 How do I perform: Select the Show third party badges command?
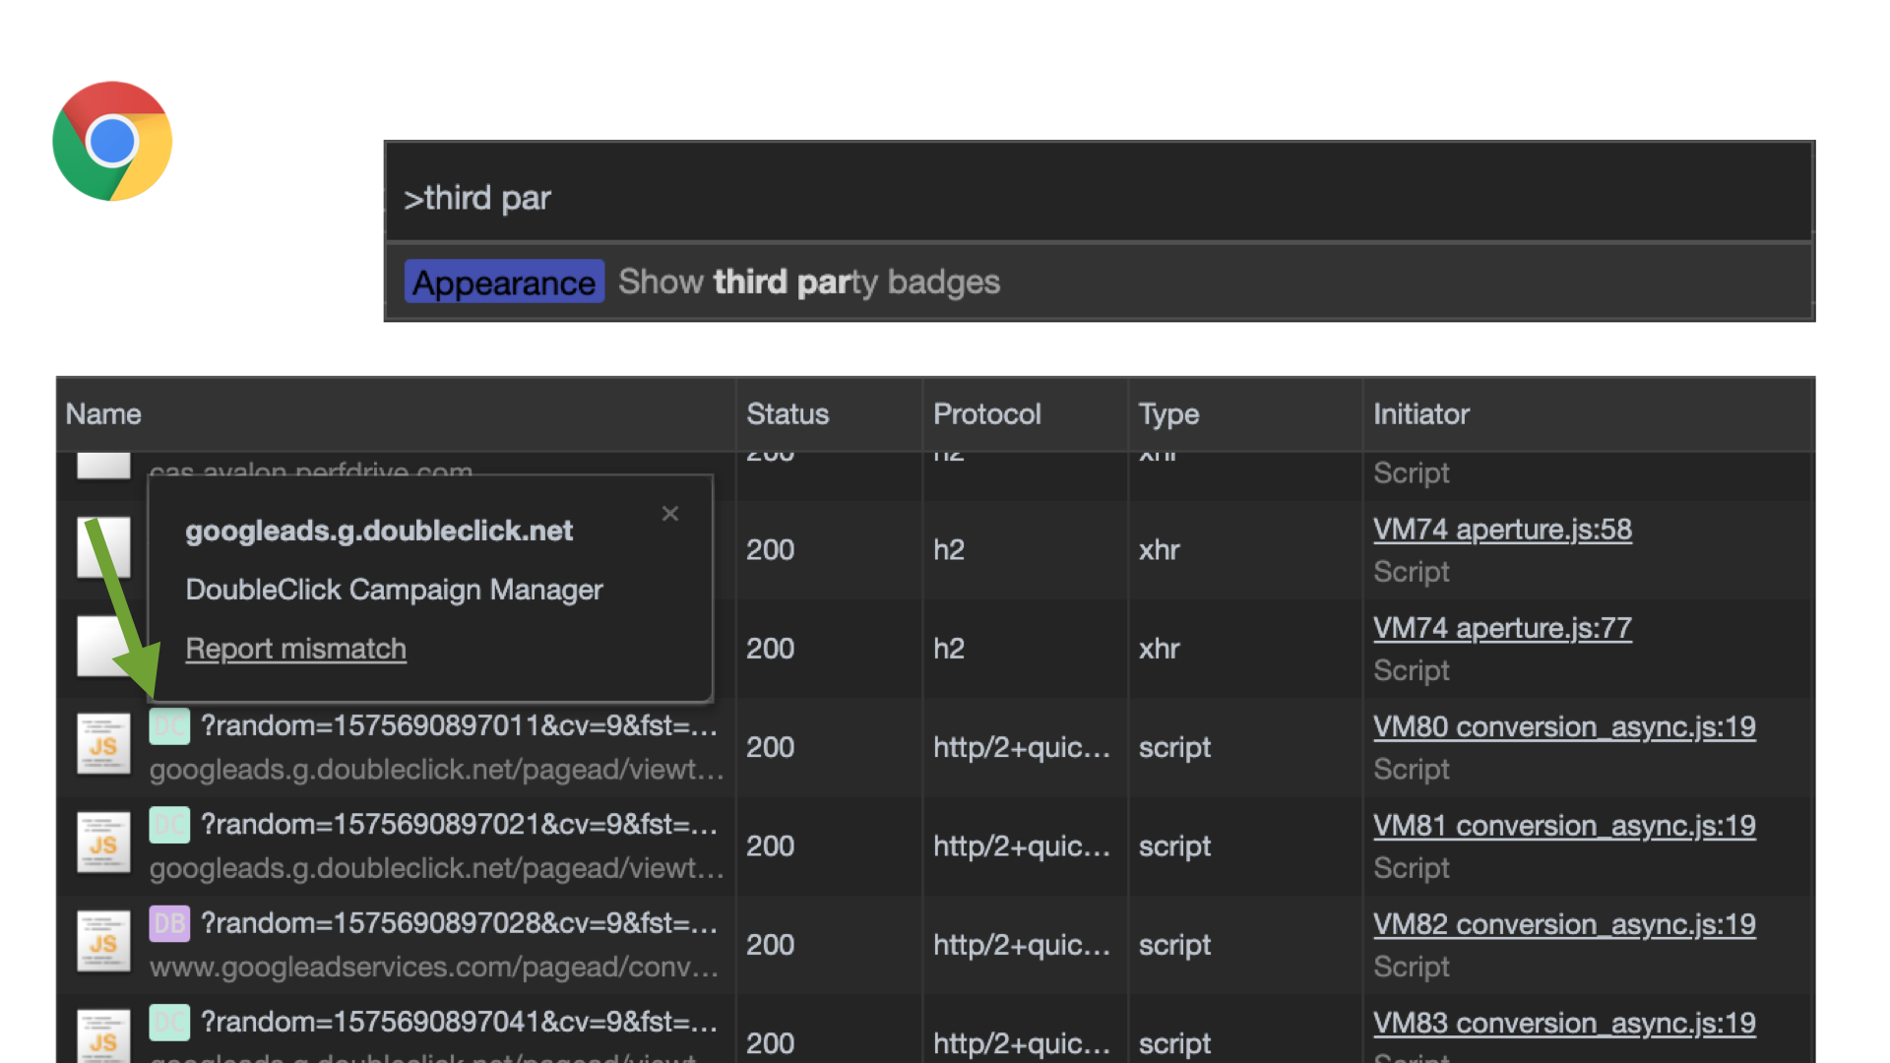(x=807, y=282)
